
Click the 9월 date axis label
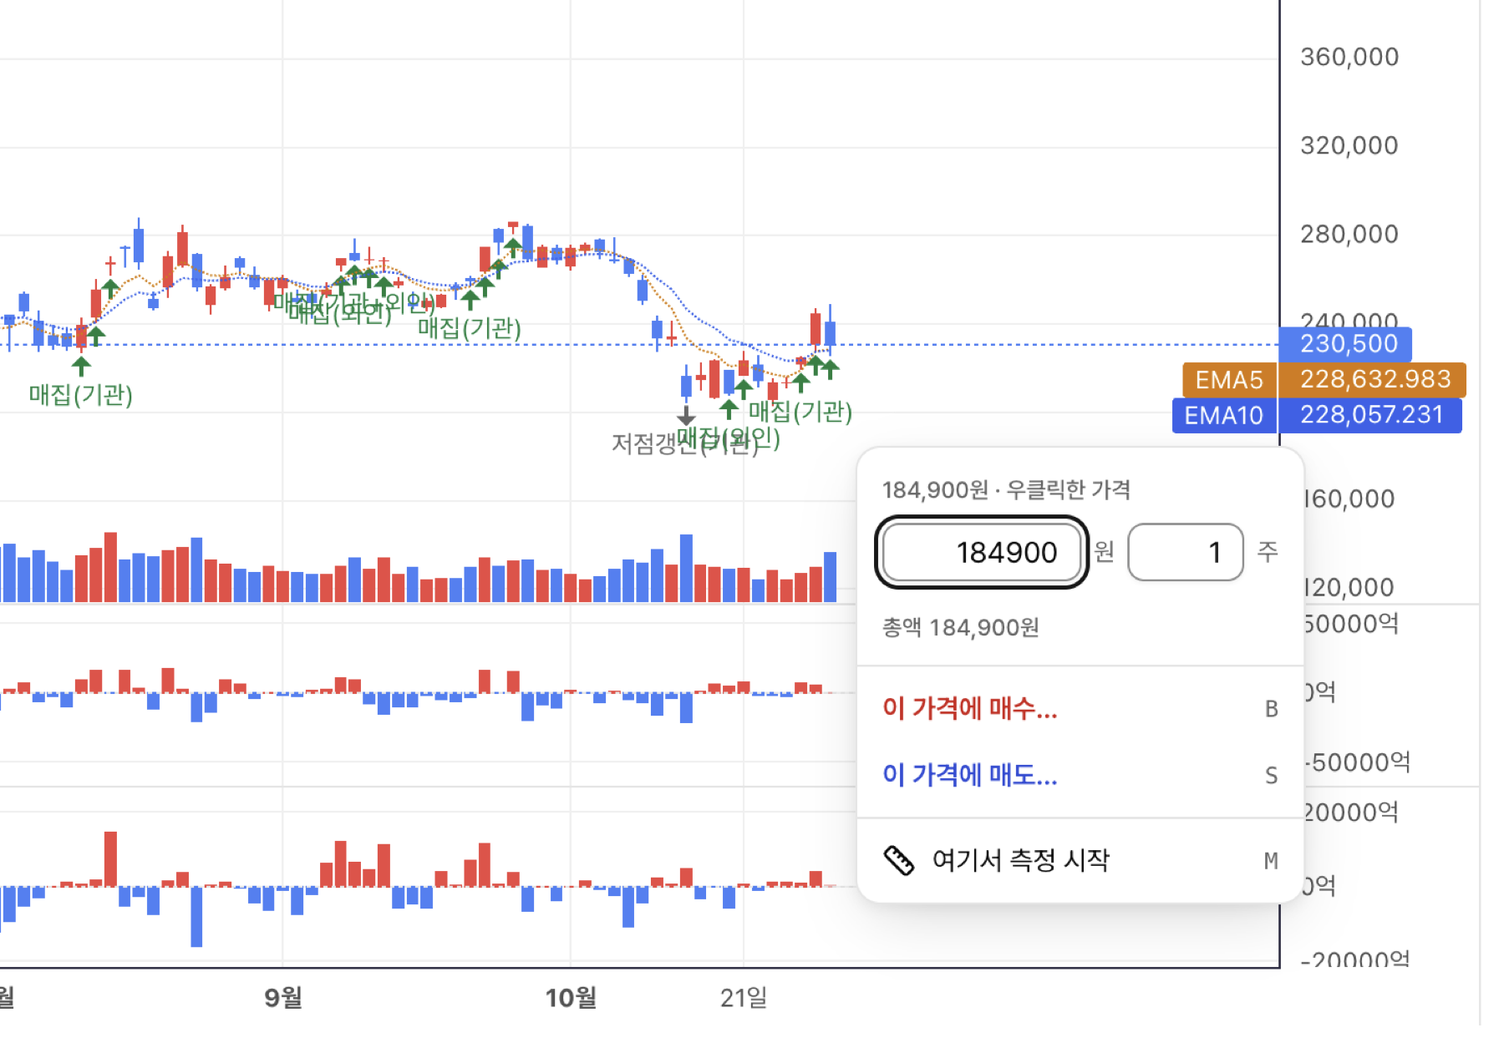tap(283, 997)
